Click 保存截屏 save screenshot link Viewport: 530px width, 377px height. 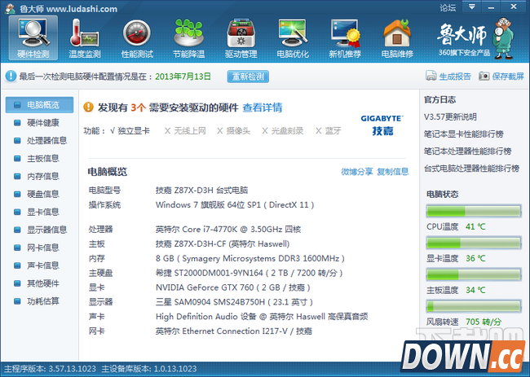click(x=508, y=77)
